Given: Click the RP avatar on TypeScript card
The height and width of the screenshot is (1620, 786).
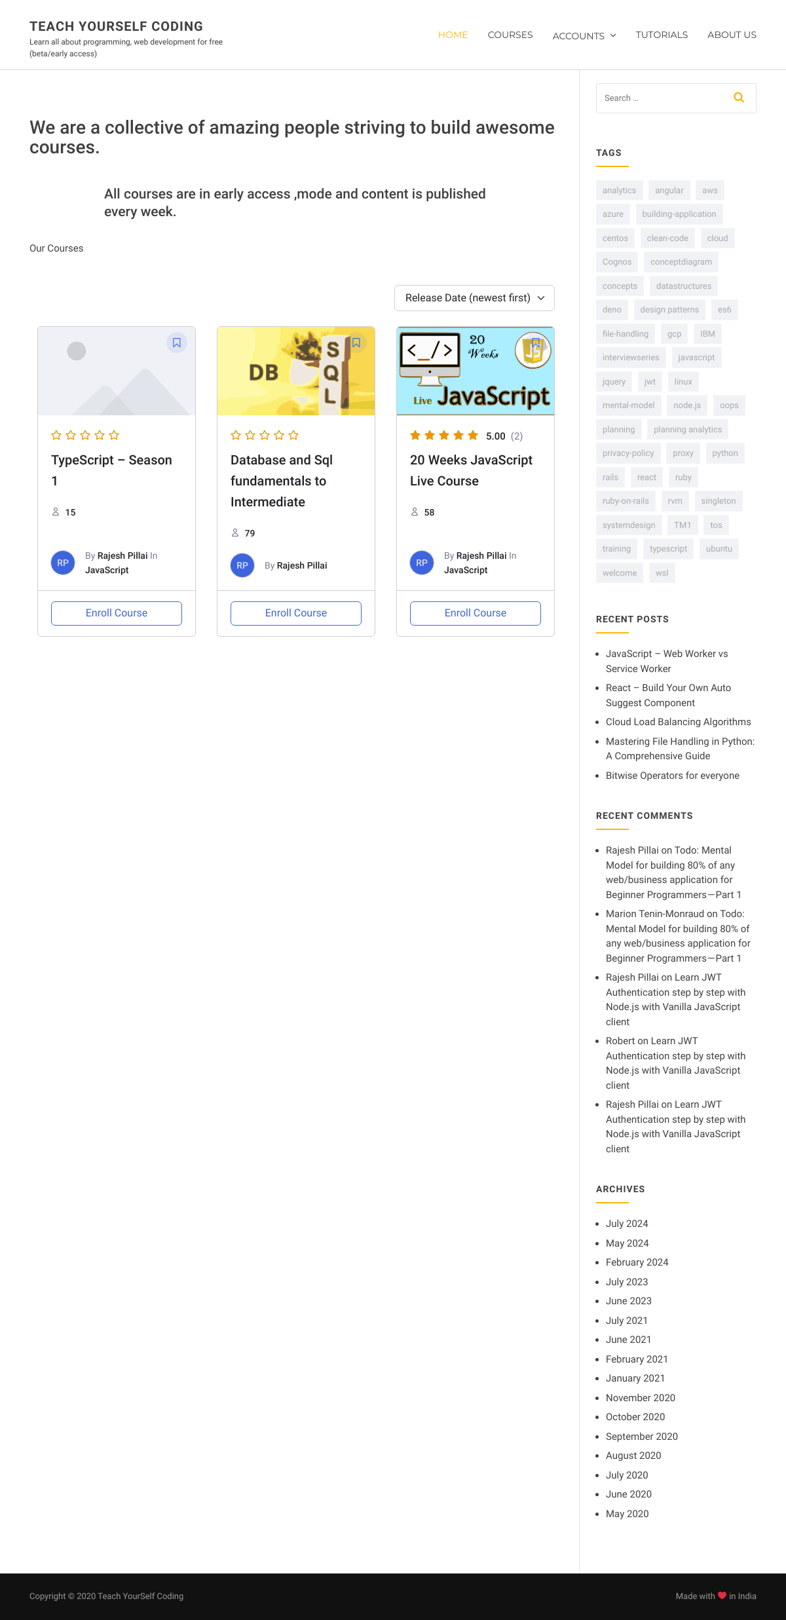Looking at the screenshot, I should (x=63, y=563).
